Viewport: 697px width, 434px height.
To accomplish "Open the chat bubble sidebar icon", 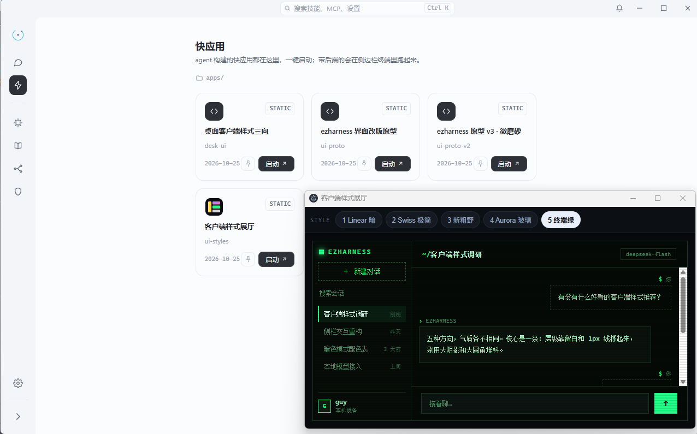I will 18,63.
